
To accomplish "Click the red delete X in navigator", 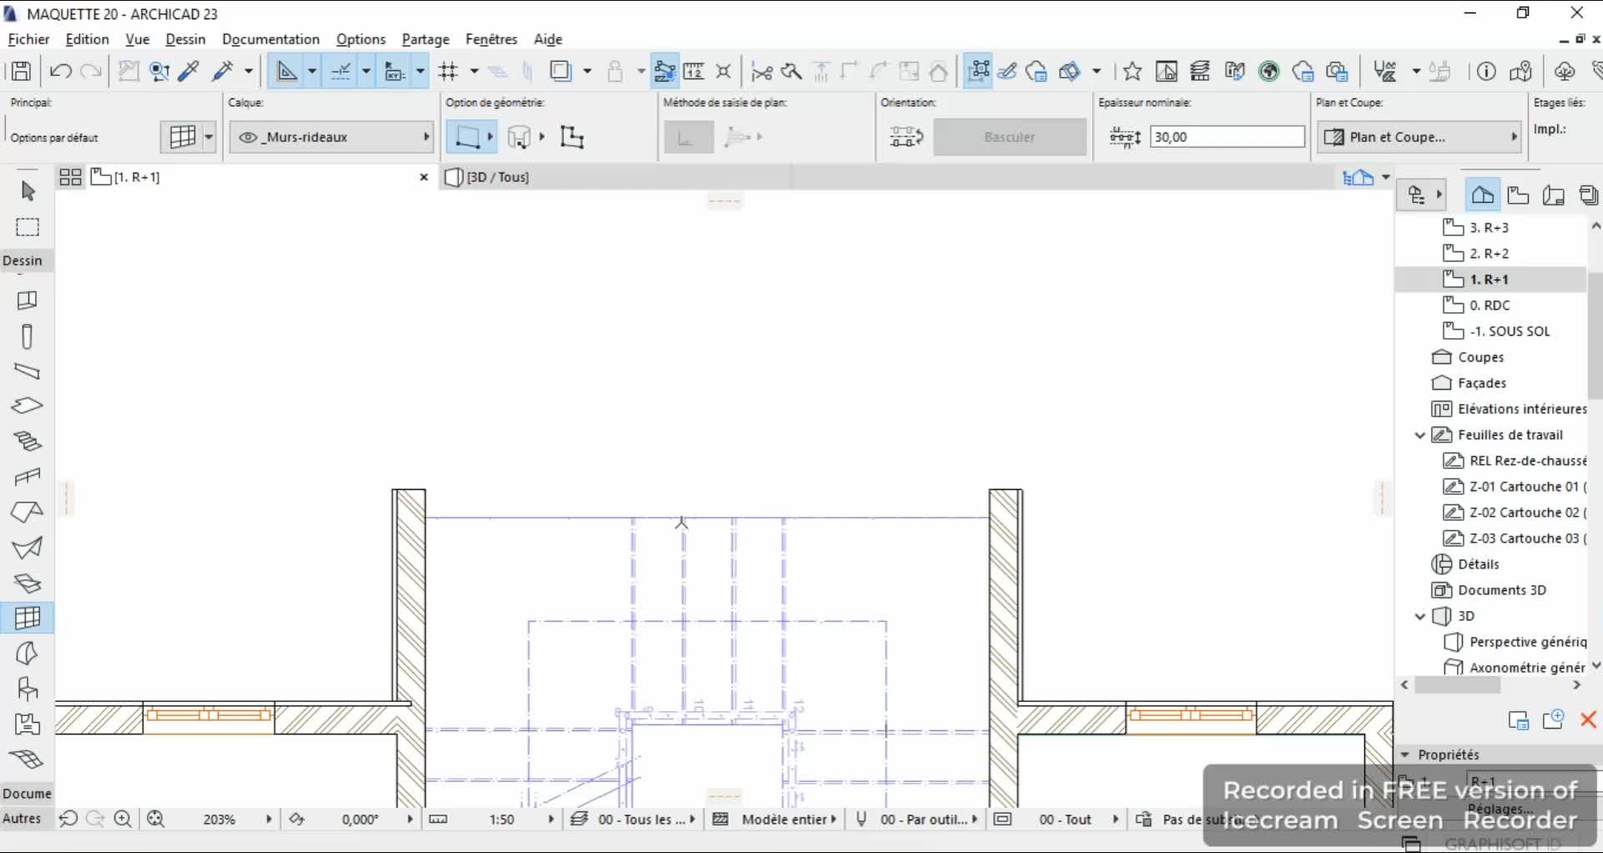I will click(x=1588, y=719).
